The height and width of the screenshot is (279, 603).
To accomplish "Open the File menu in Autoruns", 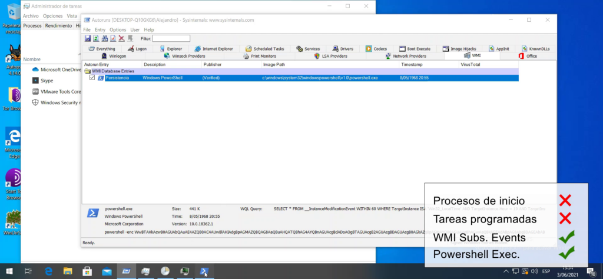I will coord(87,29).
